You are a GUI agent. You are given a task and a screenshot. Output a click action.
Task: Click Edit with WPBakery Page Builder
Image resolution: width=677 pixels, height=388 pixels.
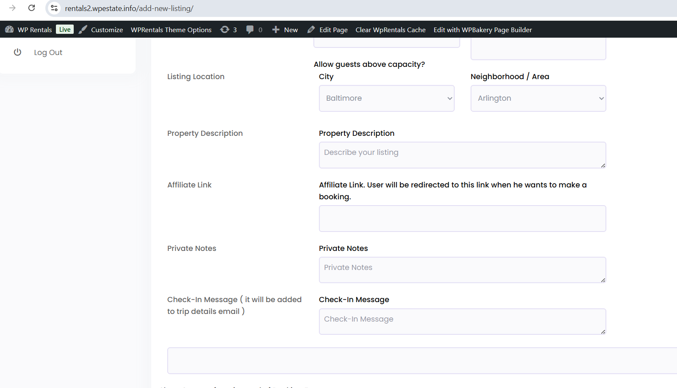[x=483, y=30]
